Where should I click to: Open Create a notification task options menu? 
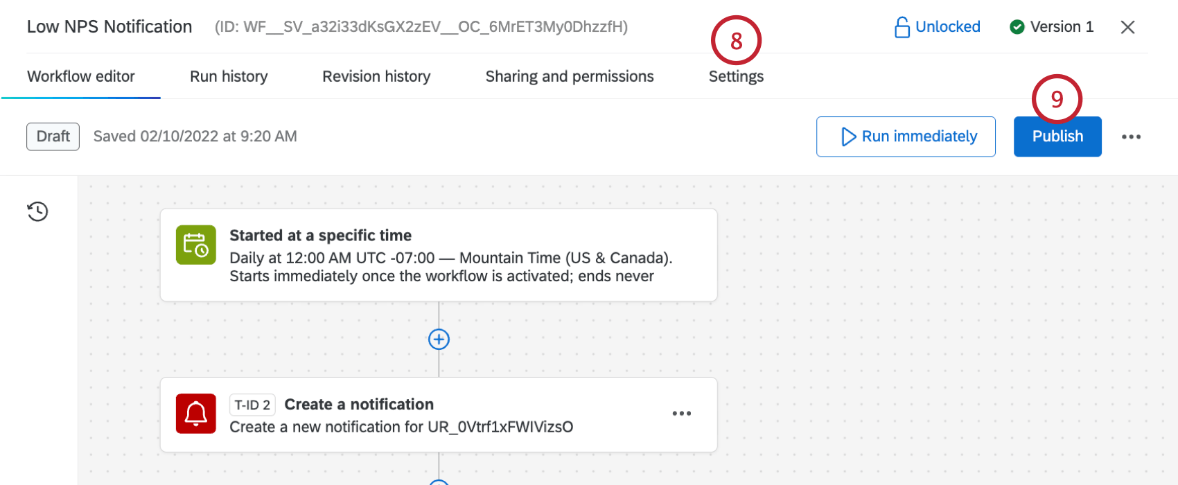(x=681, y=414)
